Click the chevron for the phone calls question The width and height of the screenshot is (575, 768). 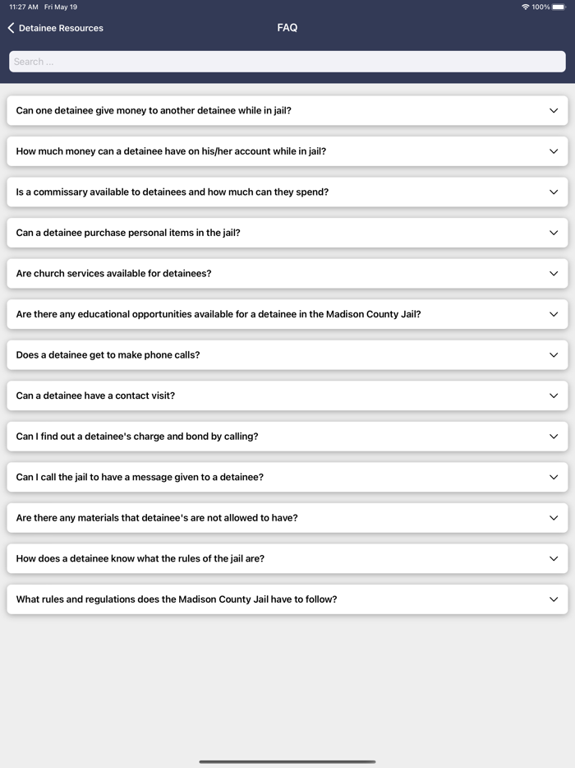(x=554, y=355)
